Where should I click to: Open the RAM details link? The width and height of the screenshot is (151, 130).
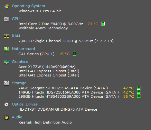coord(16,36)
